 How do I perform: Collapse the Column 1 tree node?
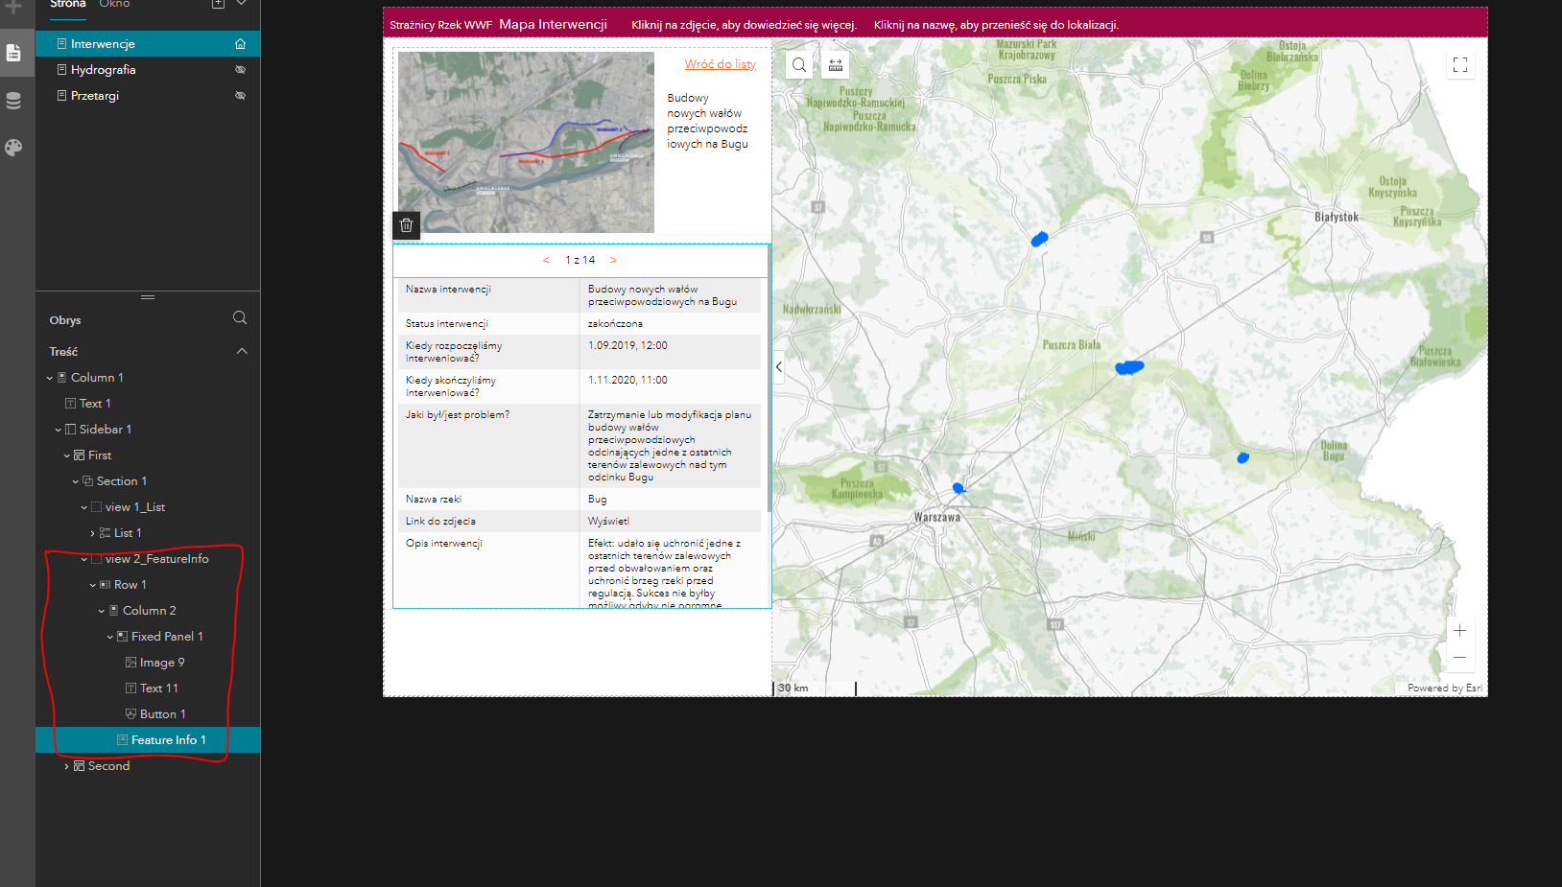point(50,378)
